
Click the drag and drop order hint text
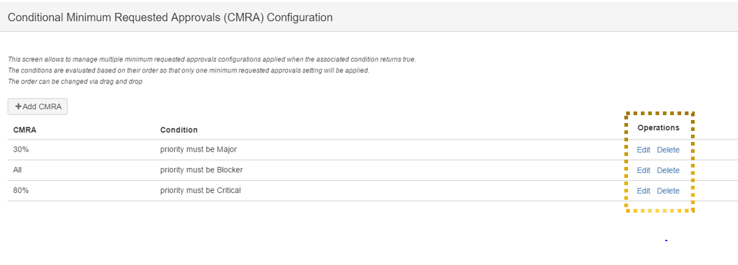[x=75, y=82]
